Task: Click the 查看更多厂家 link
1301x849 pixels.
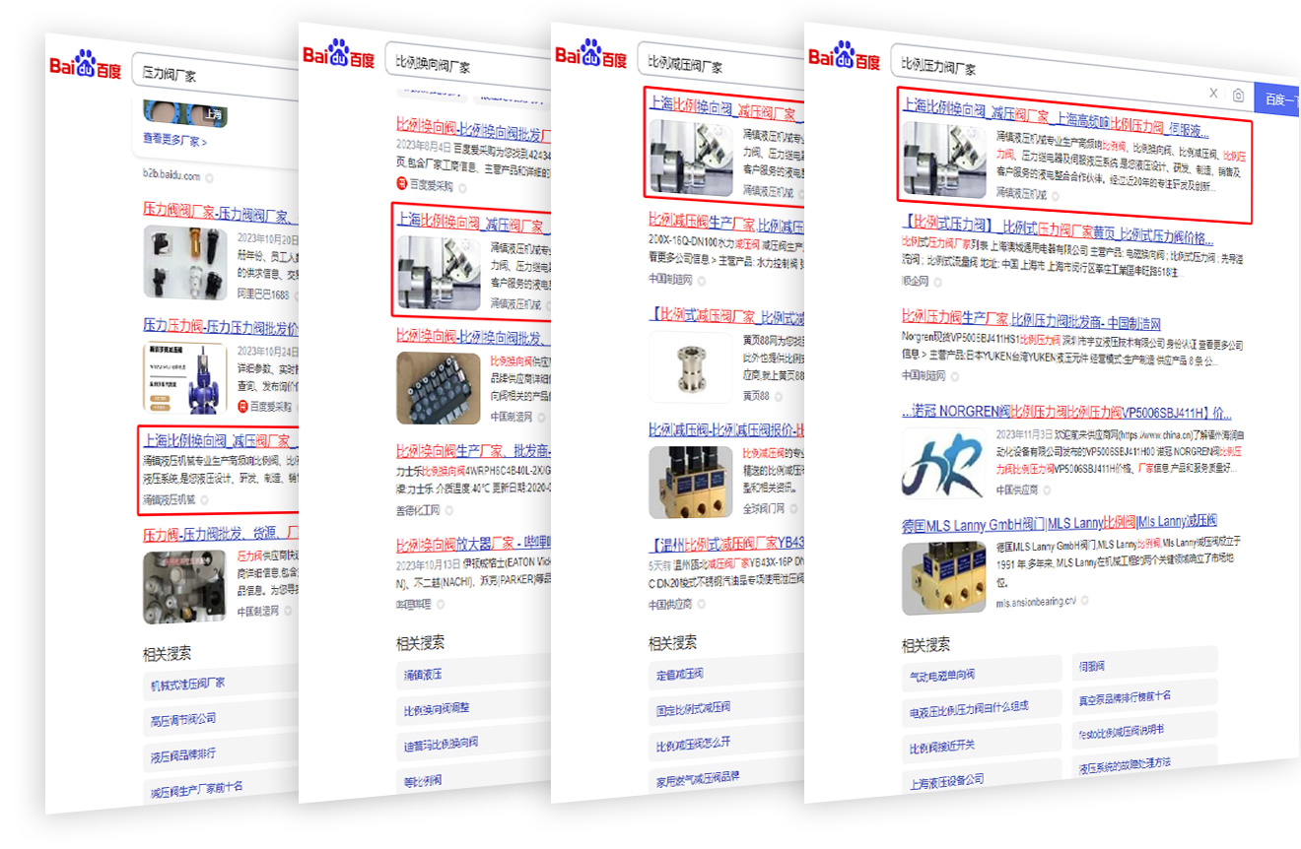Action: point(174,141)
